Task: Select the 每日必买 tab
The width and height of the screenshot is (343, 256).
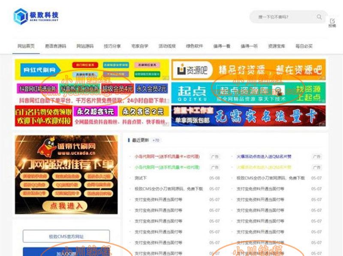Action: [x=304, y=46]
